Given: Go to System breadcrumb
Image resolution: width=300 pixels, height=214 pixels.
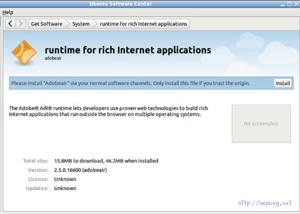Looking at the screenshot, I should coord(81,24).
